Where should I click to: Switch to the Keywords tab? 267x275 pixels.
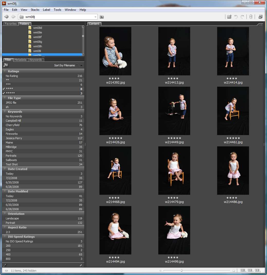point(36,60)
